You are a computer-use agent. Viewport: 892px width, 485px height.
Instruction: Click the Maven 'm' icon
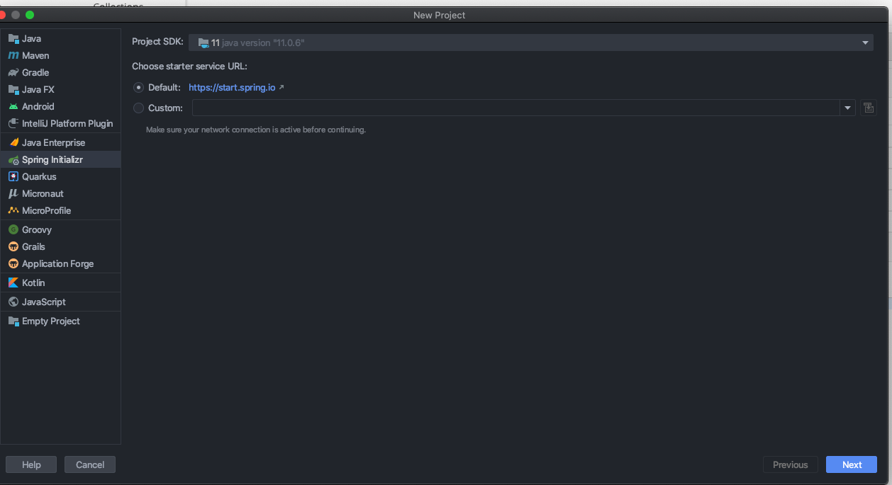[x=13, y=55]
